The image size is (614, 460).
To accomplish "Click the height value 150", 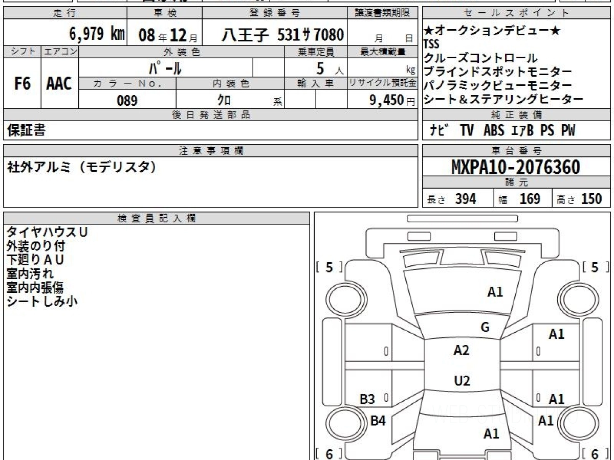I will [591, 199].
